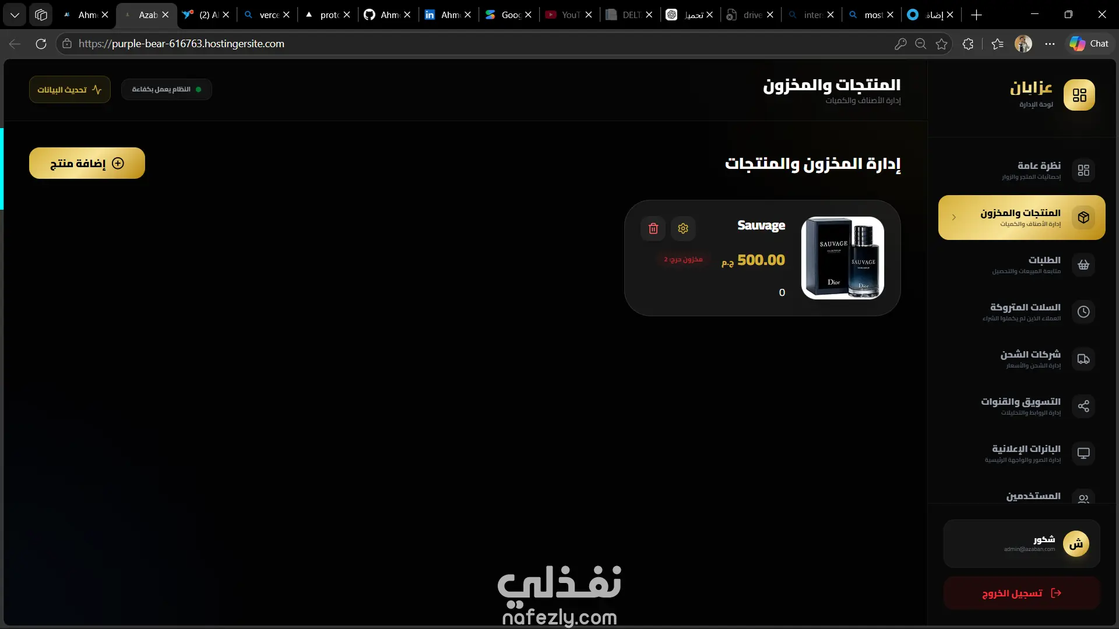Click the overview grid icon in sidebar

(1083, 170)
